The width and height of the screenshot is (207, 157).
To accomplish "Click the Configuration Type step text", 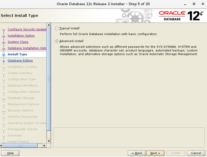I will (x=21, y=79).
